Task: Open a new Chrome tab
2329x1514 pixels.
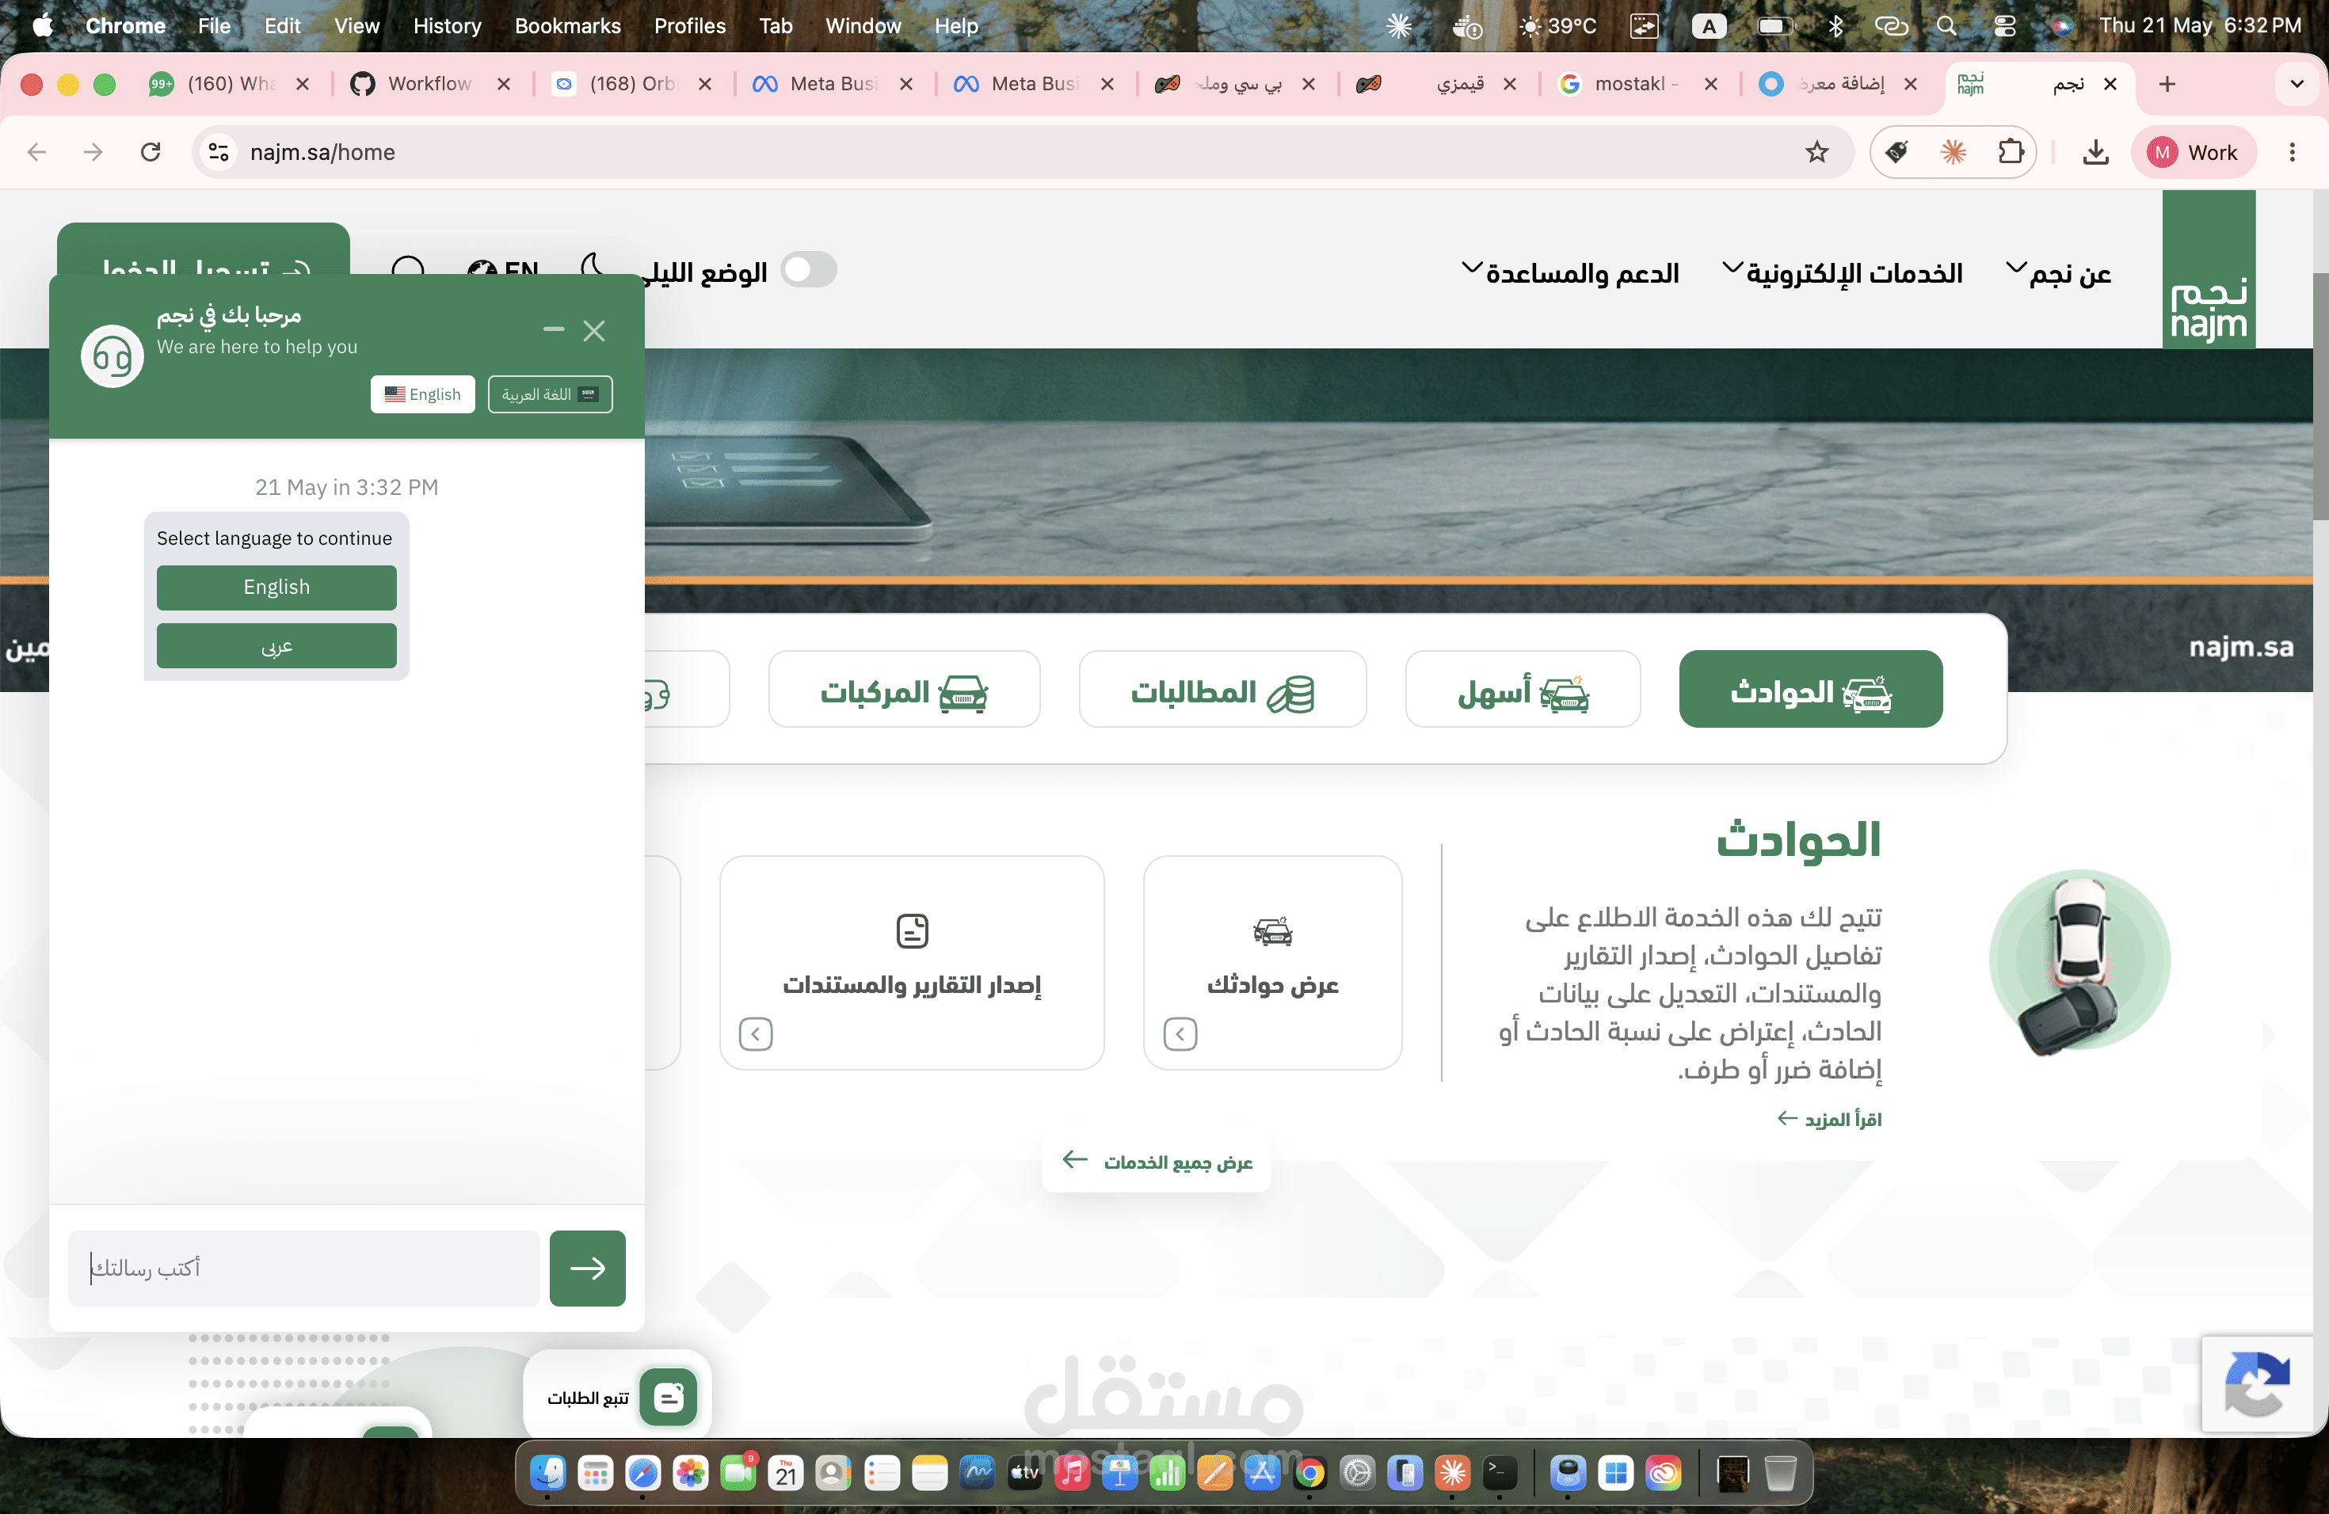Action: [2167, 84]
